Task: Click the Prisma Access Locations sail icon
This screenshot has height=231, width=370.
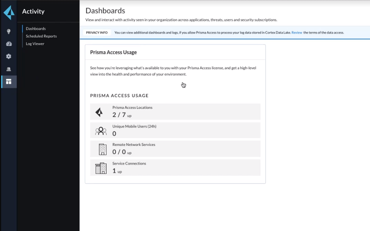Action: tap(99, 112)
